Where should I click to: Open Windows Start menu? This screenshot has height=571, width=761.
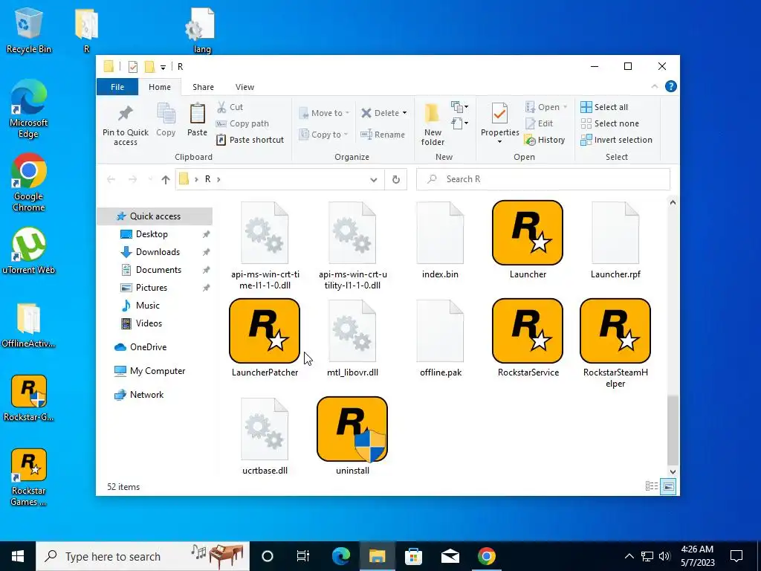click(x=18, y=556)
